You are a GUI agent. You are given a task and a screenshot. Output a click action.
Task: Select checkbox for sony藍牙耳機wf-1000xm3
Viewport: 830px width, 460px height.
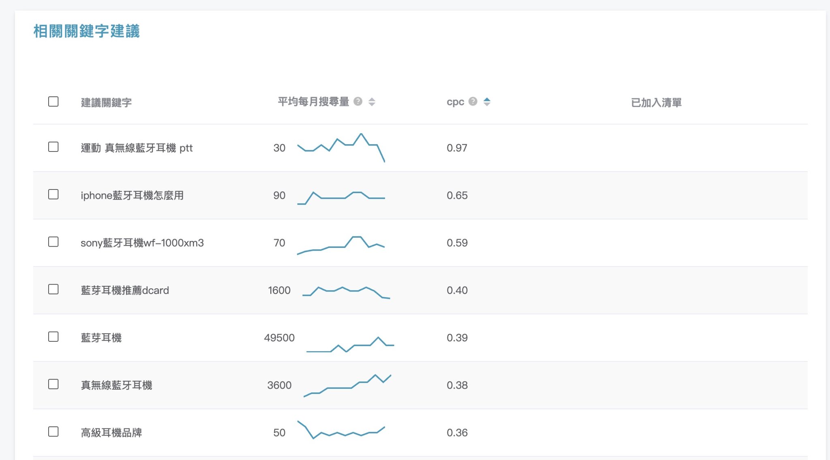click(53, 242)
